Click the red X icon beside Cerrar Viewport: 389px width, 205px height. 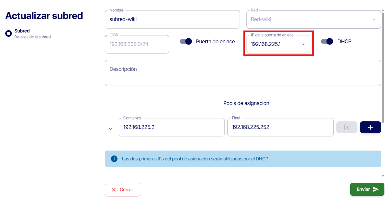pyautogui.click(x=114, y=190)
